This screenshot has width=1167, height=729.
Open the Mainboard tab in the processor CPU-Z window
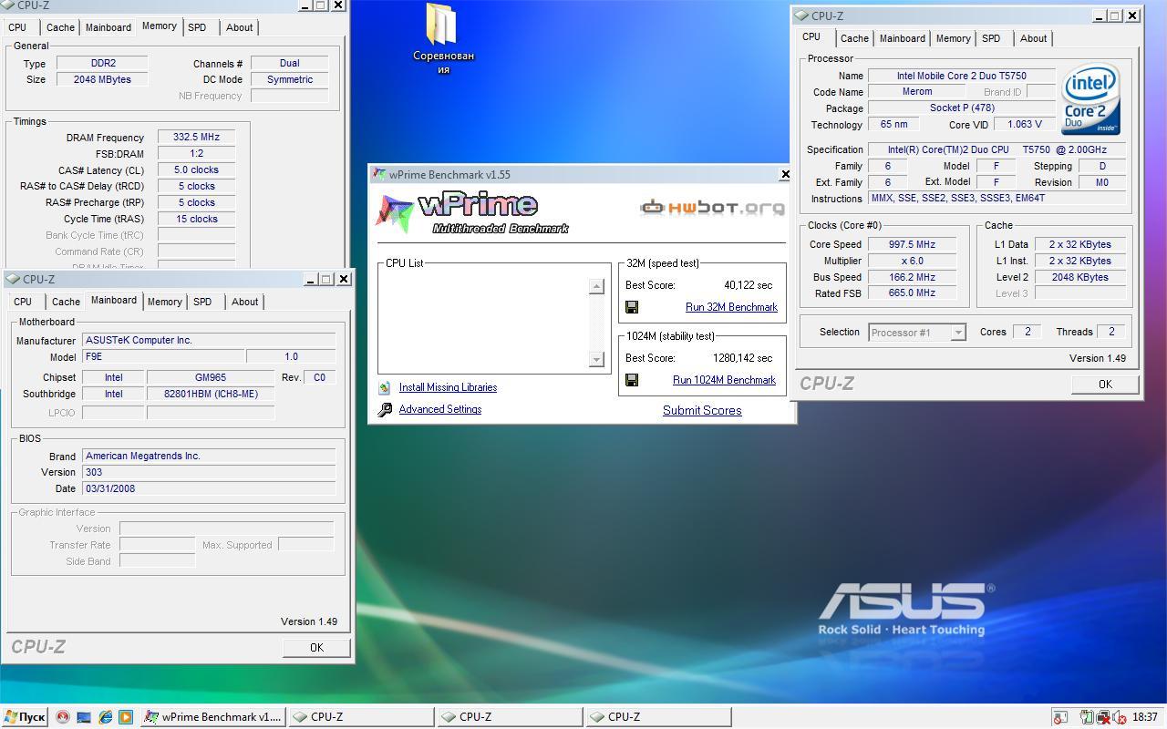coord(903,38)
